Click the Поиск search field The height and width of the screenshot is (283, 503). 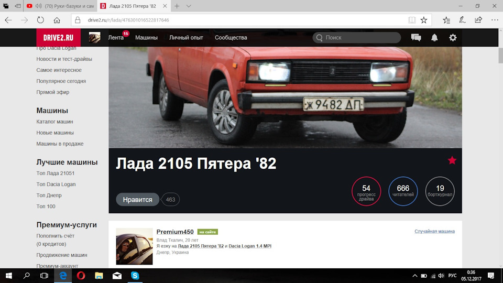[x=357, y=38]
